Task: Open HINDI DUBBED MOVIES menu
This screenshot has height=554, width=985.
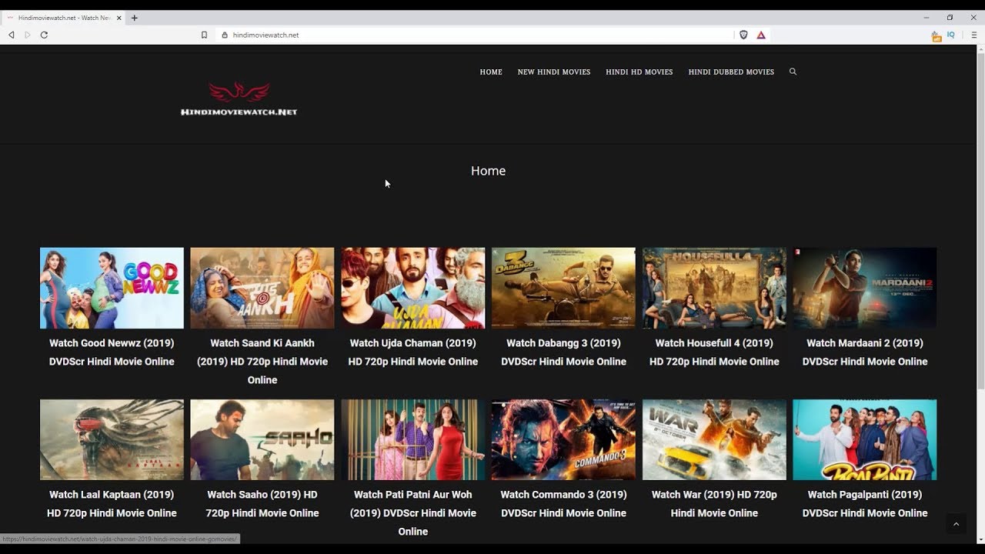Action: click(x=731, y=72)
